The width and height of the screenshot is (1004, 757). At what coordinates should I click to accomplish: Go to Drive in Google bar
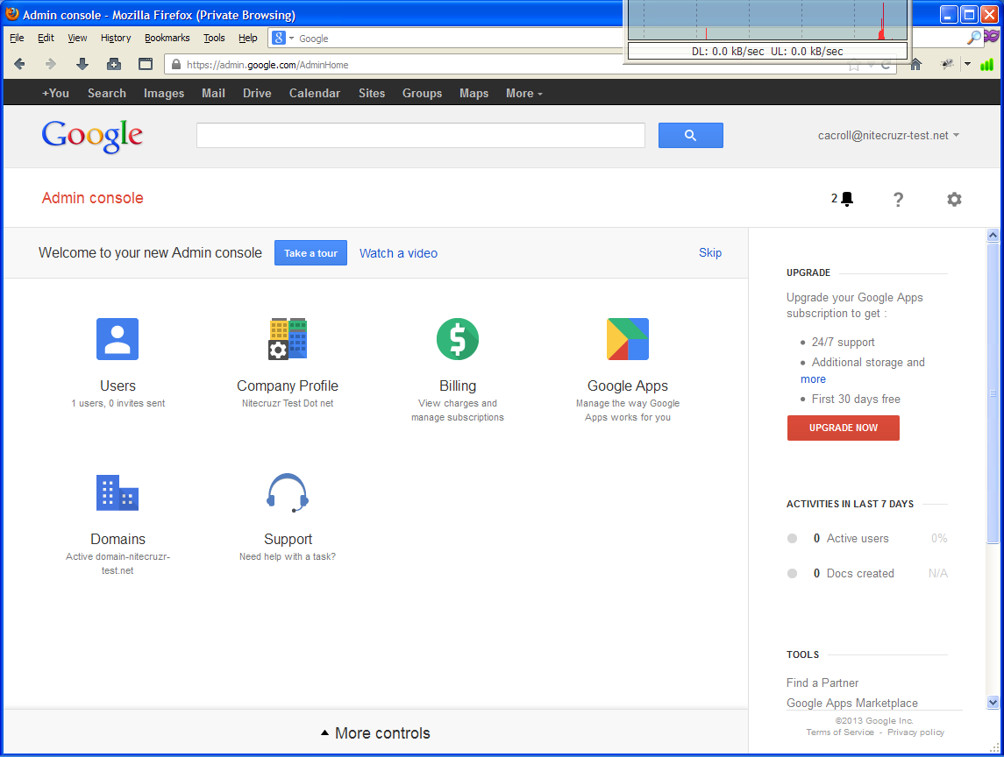[x=257, y=94]
